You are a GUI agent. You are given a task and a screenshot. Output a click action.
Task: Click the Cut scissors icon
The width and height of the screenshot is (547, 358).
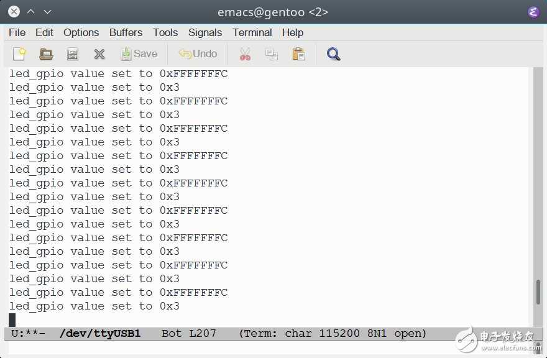(x=245, y=54)
